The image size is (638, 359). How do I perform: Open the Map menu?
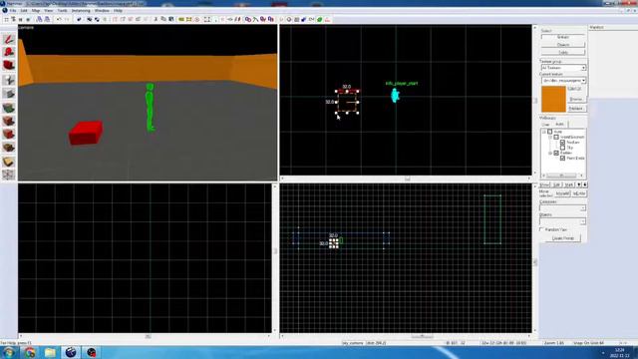36,11
